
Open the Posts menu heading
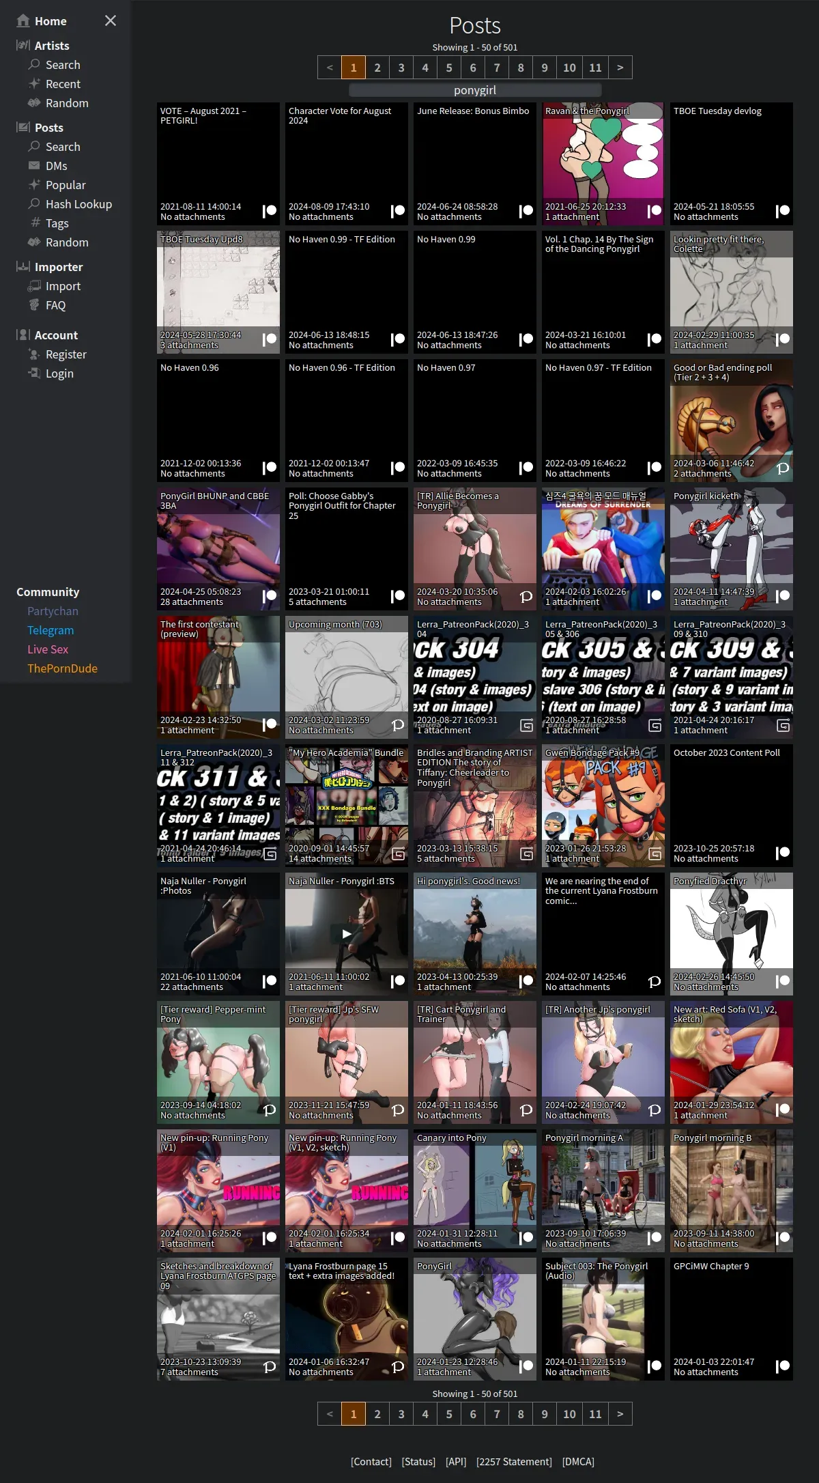click(49, 128)
